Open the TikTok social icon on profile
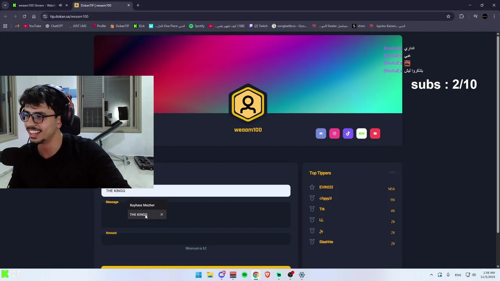The width and height of the screenshot is (500, 281). click(348, 133)
